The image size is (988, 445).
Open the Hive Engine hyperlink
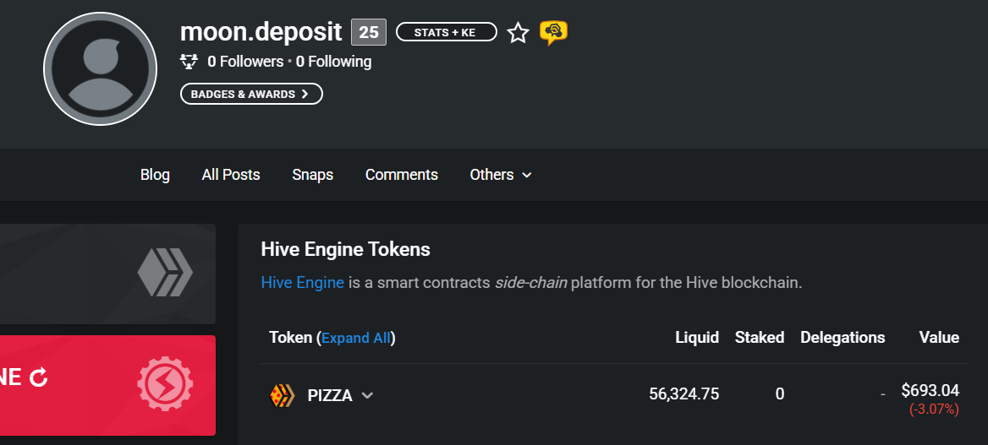coord(303,283)
